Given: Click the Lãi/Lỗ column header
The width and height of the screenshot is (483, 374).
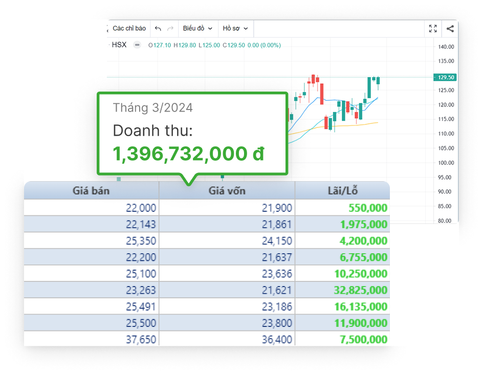Looking at the screenshot, I should click(x=342, y=191).
